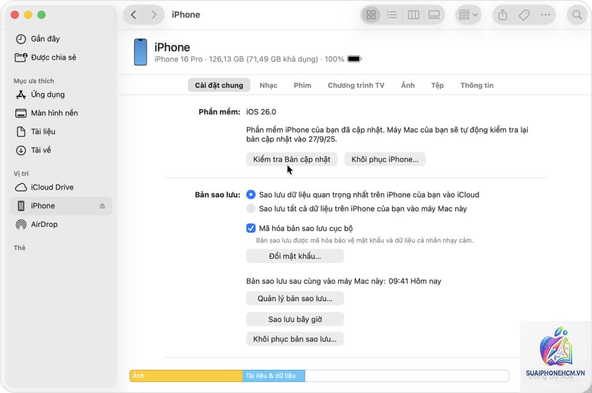Select the Cài đặt chung tab
The width and height of the screenshot is (592, 393).
click(219, 86)
